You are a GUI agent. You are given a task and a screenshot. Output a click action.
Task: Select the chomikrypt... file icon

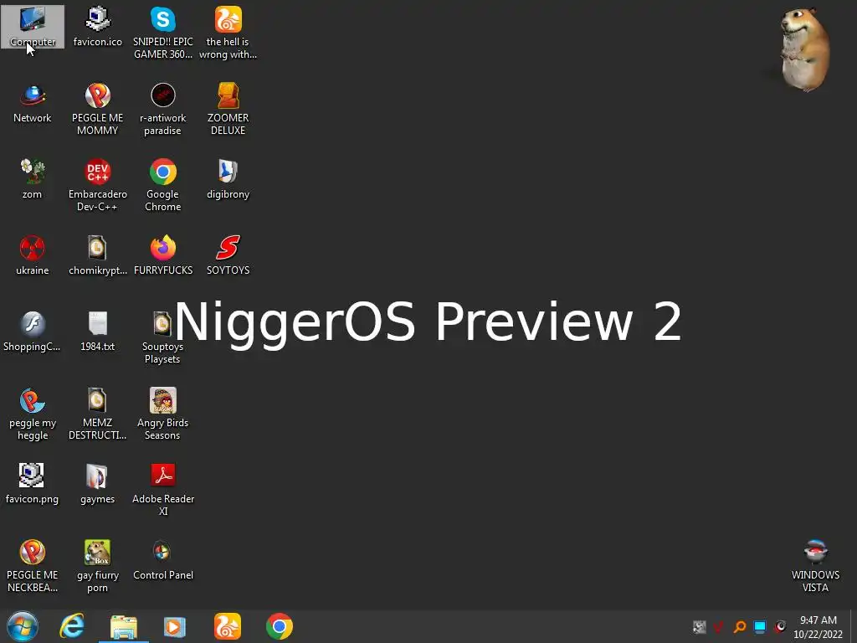coord(97,255)
